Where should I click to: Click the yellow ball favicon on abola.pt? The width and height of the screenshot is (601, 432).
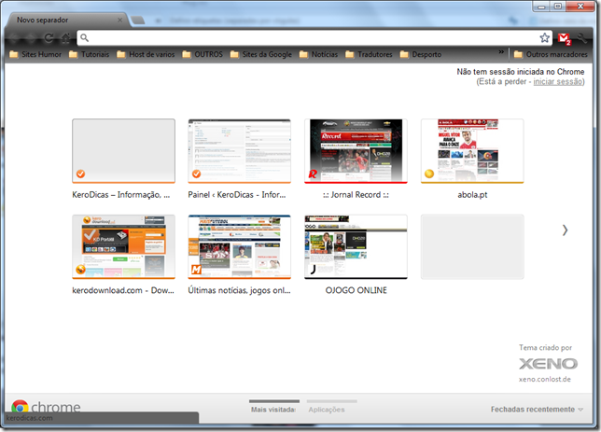(429, 174)
